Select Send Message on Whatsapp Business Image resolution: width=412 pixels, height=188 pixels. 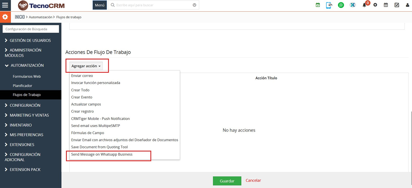102,154
